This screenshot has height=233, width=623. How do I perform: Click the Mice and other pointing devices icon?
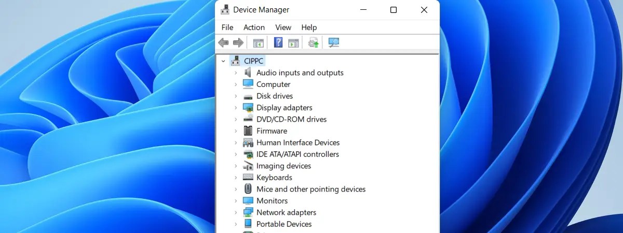pos(248,189)
